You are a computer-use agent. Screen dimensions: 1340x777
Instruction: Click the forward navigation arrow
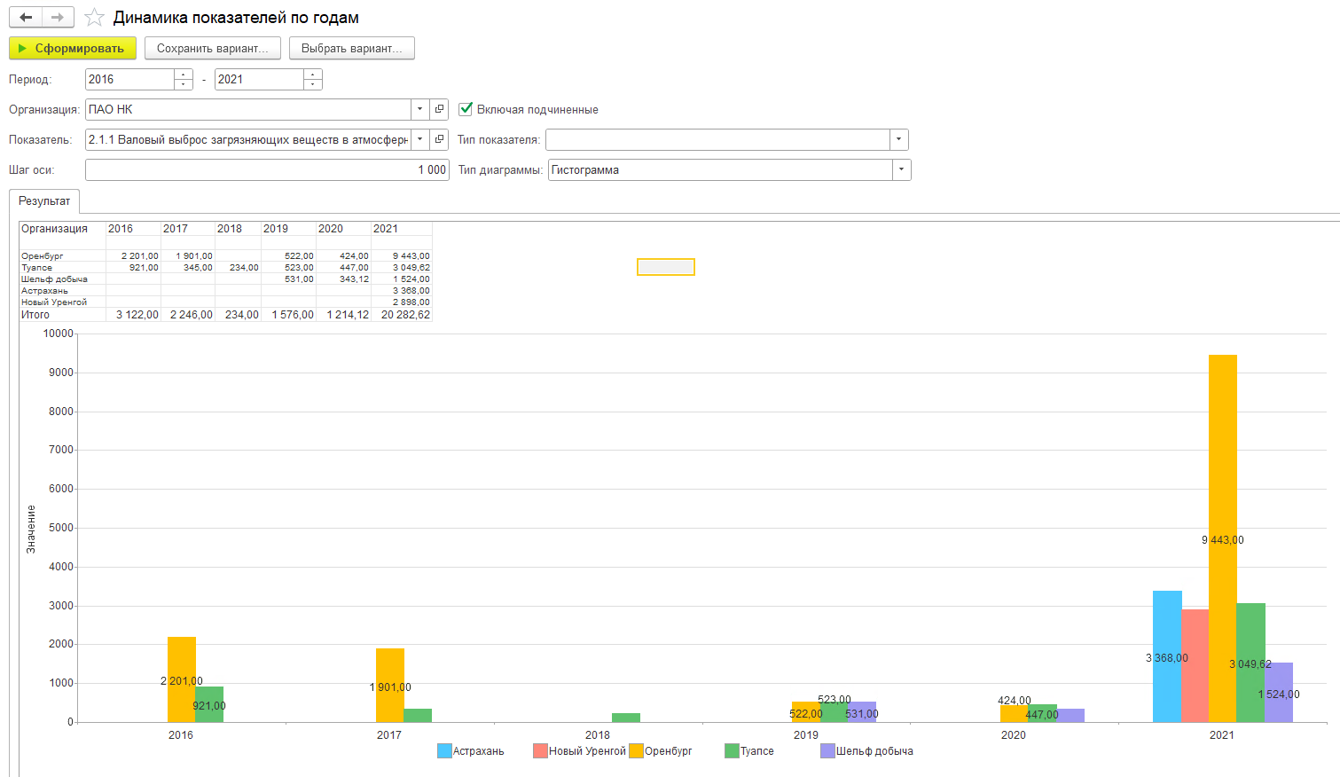[x=58, y=18]
